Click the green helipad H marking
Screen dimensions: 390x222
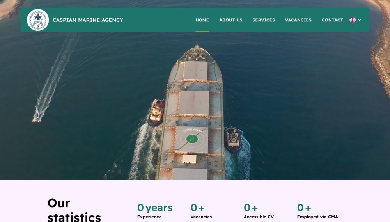[192, 139]
